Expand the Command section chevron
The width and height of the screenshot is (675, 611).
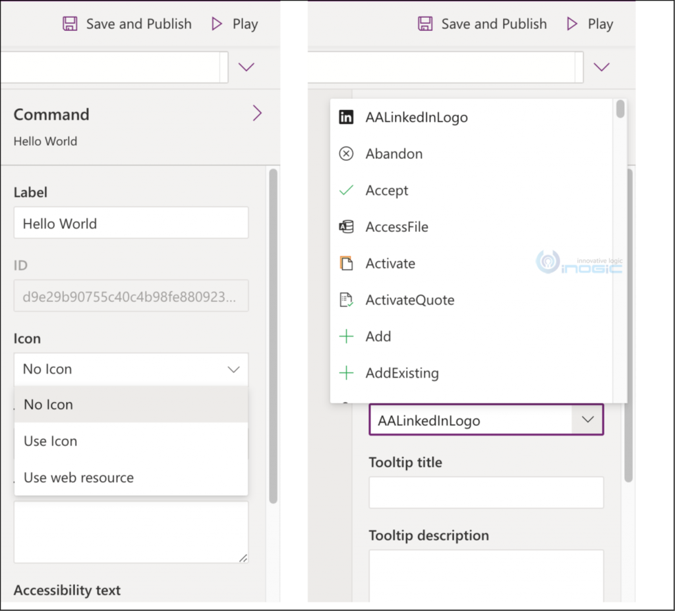[x=257, y=113]
